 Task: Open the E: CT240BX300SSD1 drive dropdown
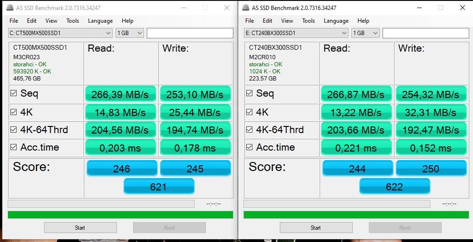click(296, 33)
